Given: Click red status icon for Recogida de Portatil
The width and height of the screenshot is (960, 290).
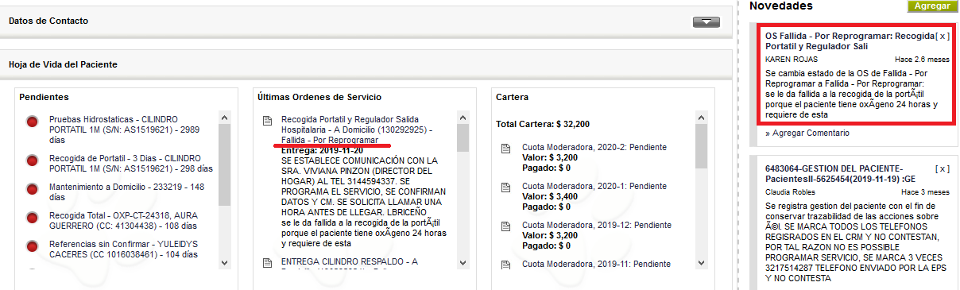Looking at the screenshot, I should [33, 160].
